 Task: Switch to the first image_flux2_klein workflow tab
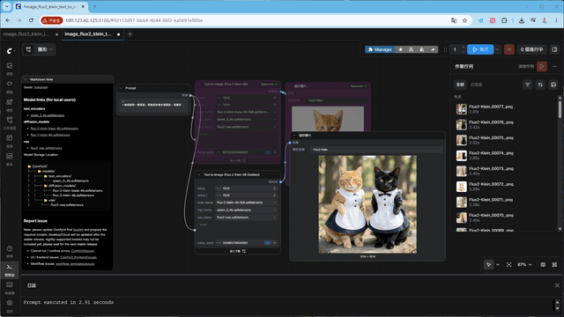tap(26, 34)
